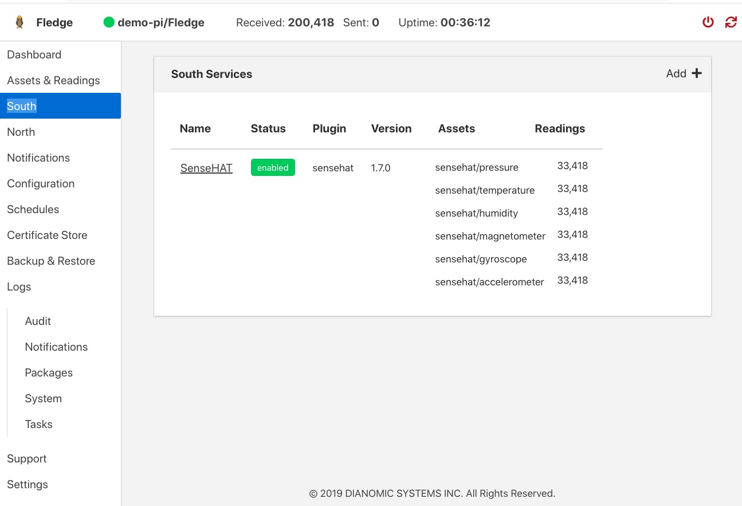Go to Assets & Readings page
This screenshot has width=742, height=506.
point(53,80)
